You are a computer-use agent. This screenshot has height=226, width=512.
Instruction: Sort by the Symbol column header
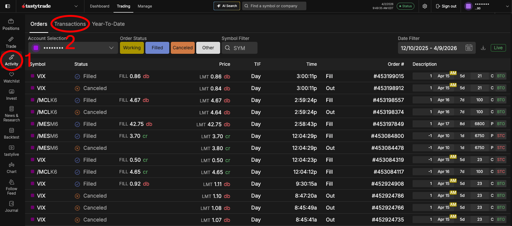point(38,64)
